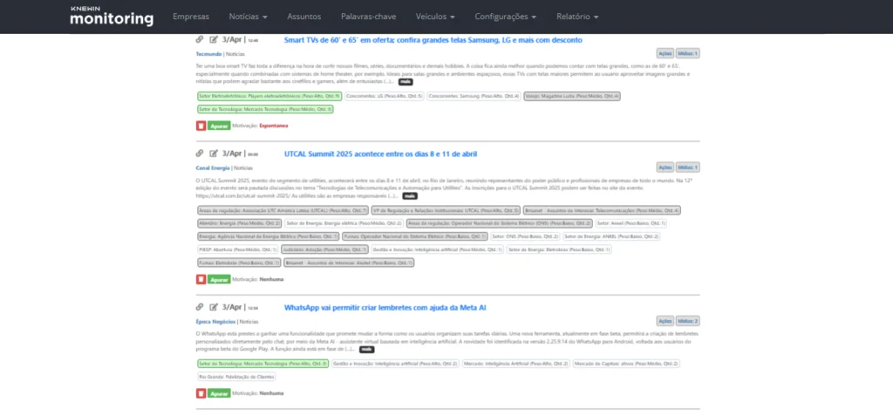Open Mídias: 2 for the WhatsApp article
This screenshot has height=416, width=893.
688,321
